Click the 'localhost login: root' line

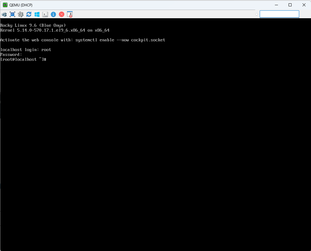click(25, 50)
